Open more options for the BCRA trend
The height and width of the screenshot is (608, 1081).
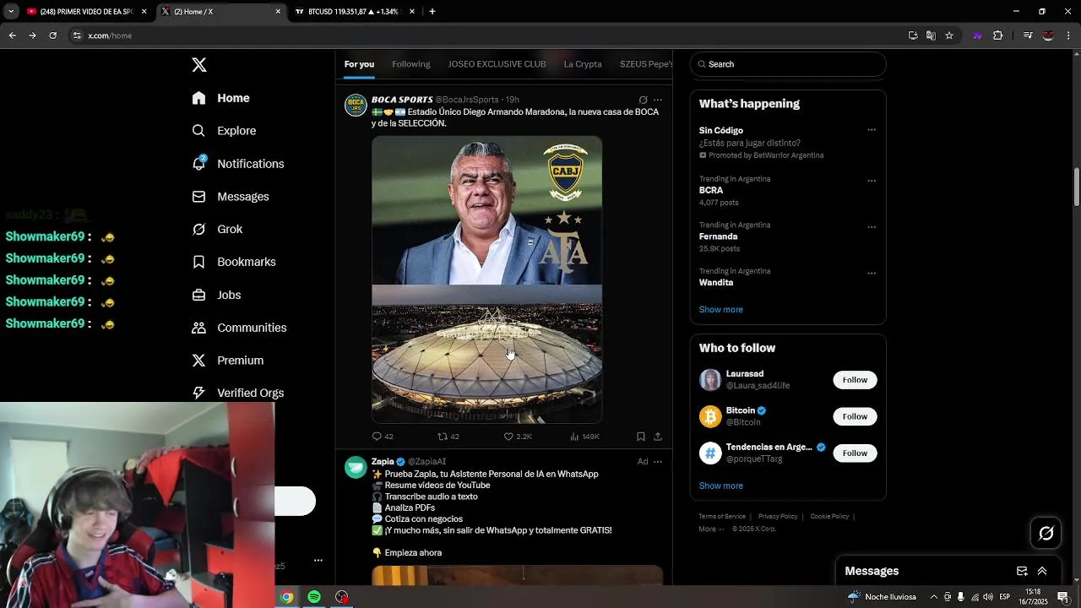point(872,181)
